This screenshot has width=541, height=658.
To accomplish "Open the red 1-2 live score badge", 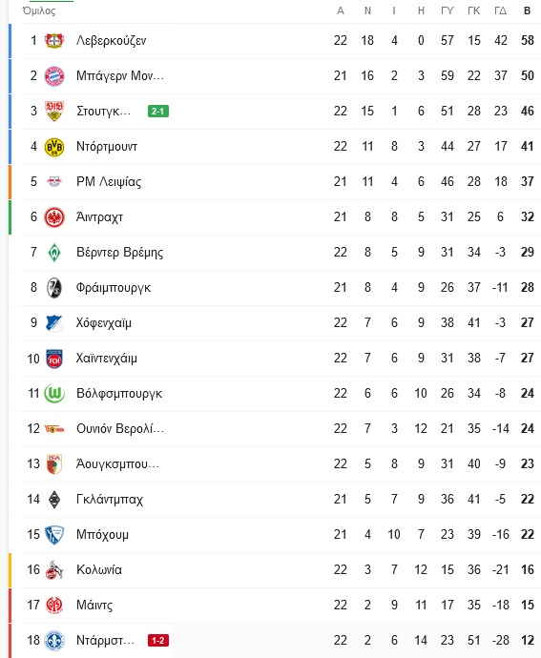I will pyautogui.click(x=158, y=641).
